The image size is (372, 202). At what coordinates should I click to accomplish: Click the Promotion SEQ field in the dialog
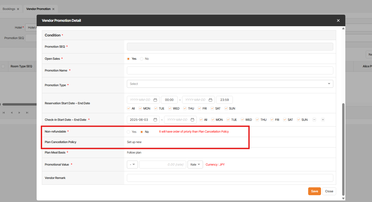click(x=230, y=47)
